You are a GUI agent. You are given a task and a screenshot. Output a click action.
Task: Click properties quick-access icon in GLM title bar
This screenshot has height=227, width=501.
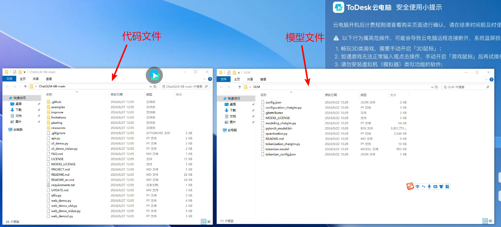229,72
